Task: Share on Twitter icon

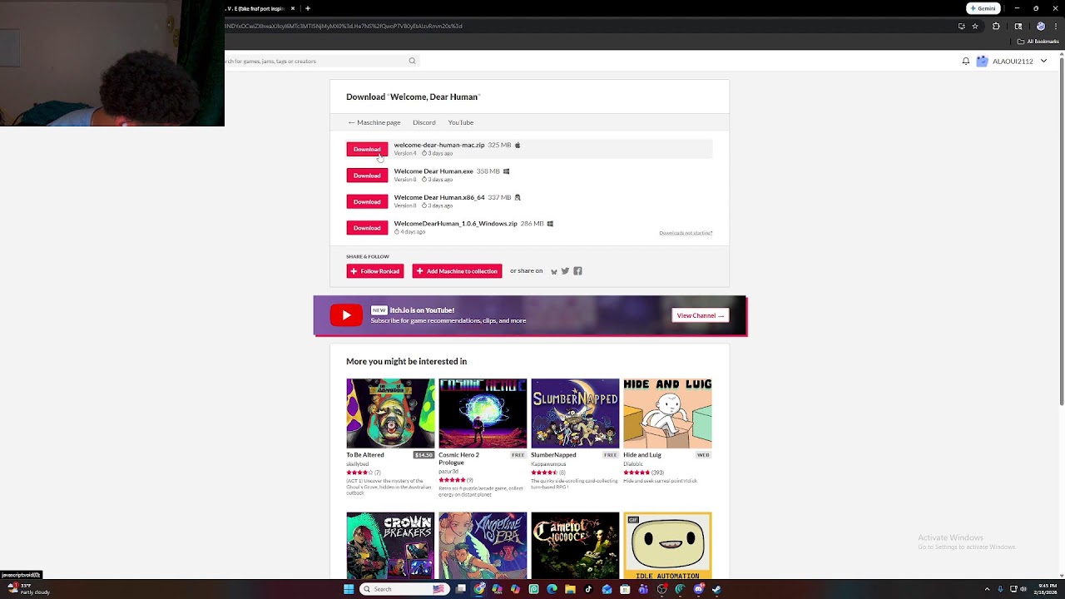Action: (x=566, y=271)
